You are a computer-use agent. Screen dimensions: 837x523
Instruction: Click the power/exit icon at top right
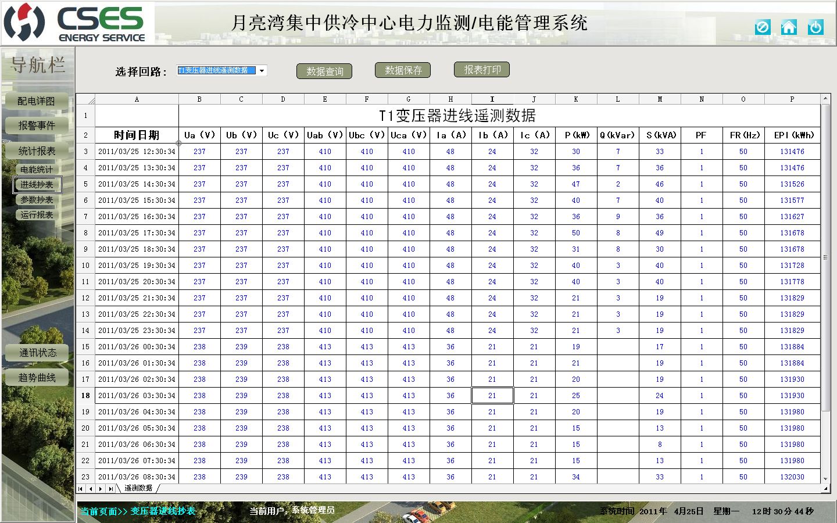point(815,27)
